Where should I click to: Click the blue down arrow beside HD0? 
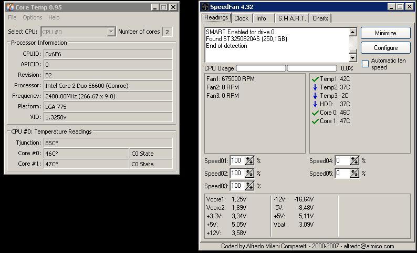[x=315, y=104]
